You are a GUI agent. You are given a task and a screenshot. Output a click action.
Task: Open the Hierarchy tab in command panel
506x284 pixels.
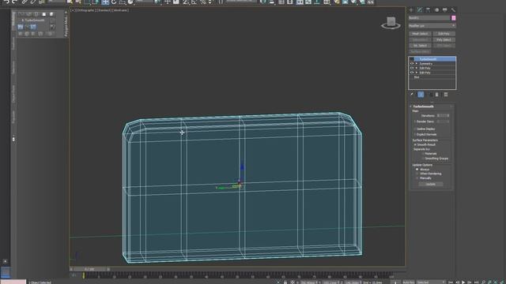coord(428,10)
